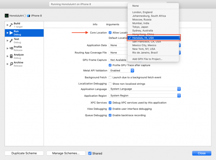Click Duplicate Scheme button
The image size is (216, 160).
pos(24,153)
